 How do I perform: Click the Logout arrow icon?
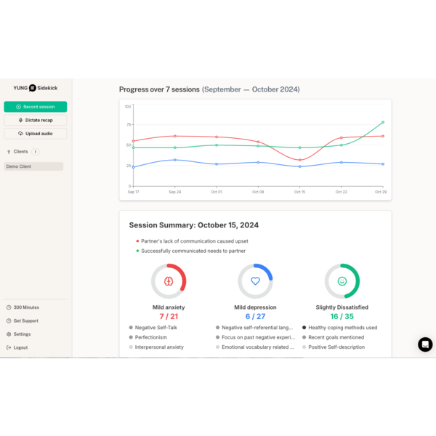point(9,347)
